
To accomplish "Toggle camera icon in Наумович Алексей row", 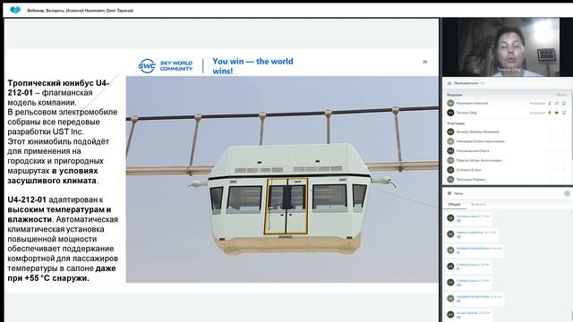I will (557, 104).
